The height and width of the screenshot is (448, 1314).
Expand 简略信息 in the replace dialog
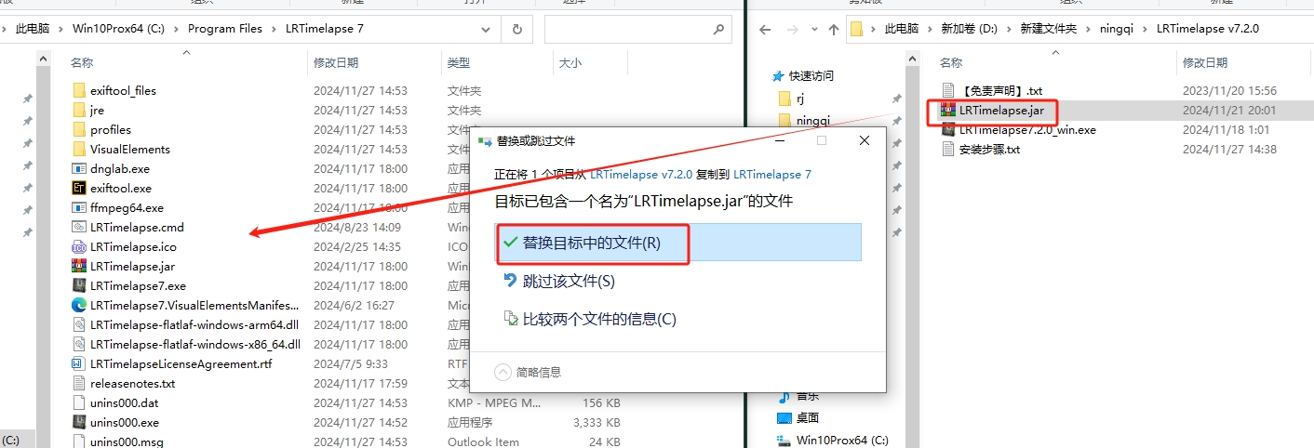[x=528, y=373]
